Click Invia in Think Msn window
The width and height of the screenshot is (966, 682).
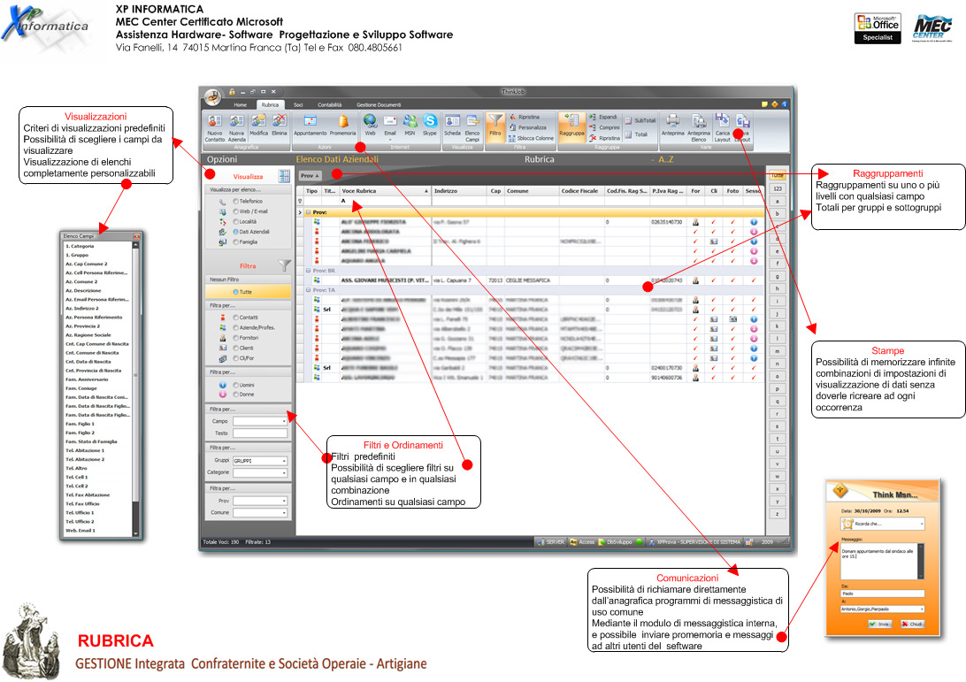(x=879, y=624)
